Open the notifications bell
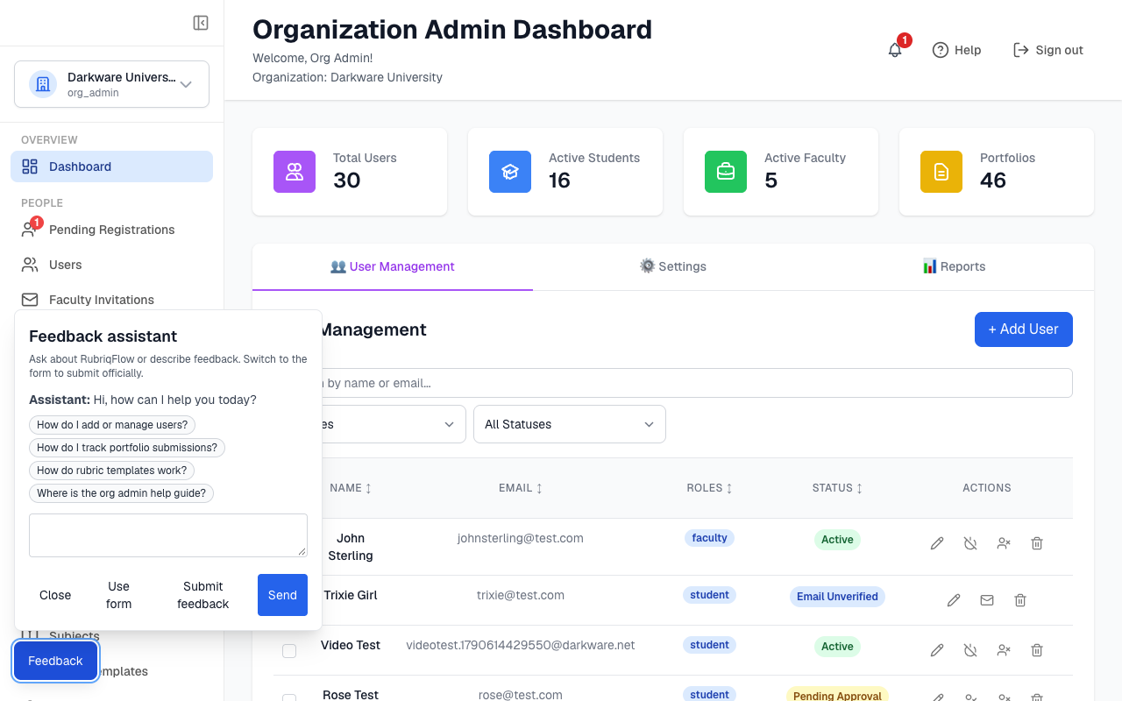 [x=895, y=50]
